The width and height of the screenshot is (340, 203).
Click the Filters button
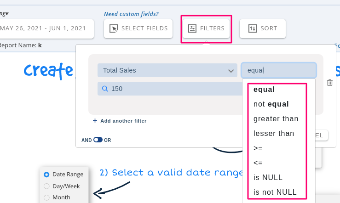(x=206, y=28)
